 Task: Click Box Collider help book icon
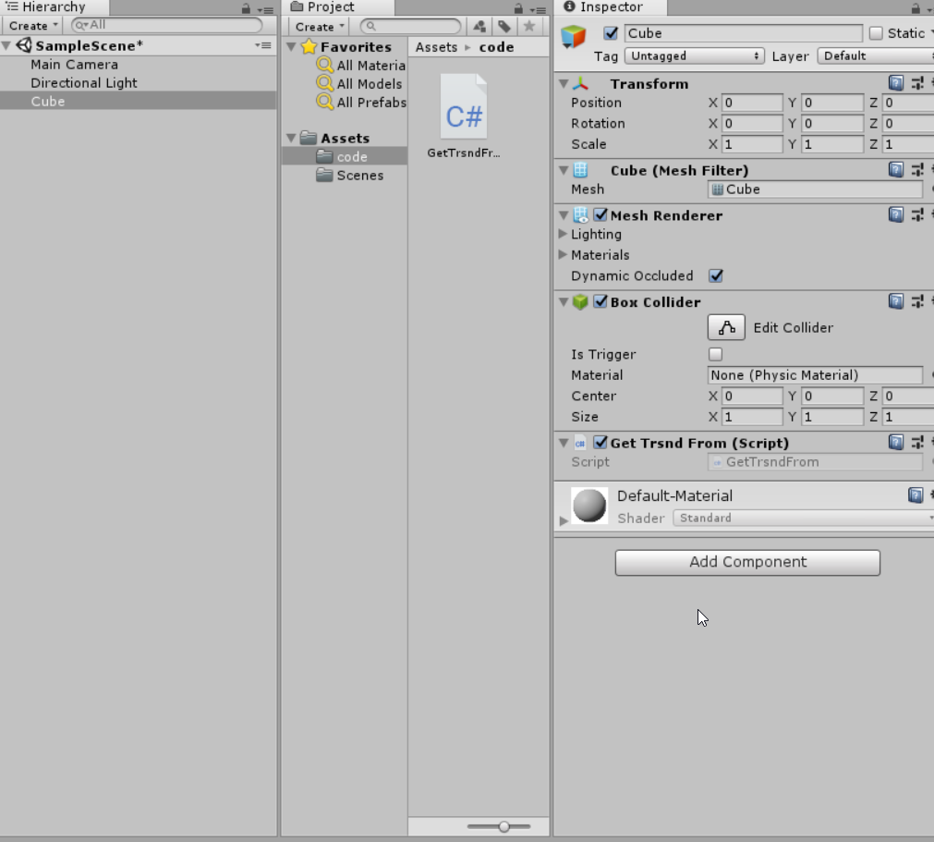896,301
